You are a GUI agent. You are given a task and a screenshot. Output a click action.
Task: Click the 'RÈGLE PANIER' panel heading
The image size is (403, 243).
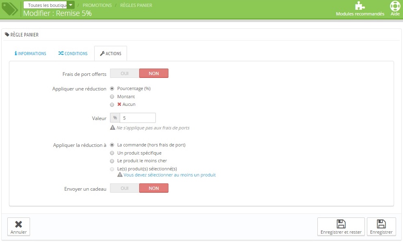click(24, 34)
